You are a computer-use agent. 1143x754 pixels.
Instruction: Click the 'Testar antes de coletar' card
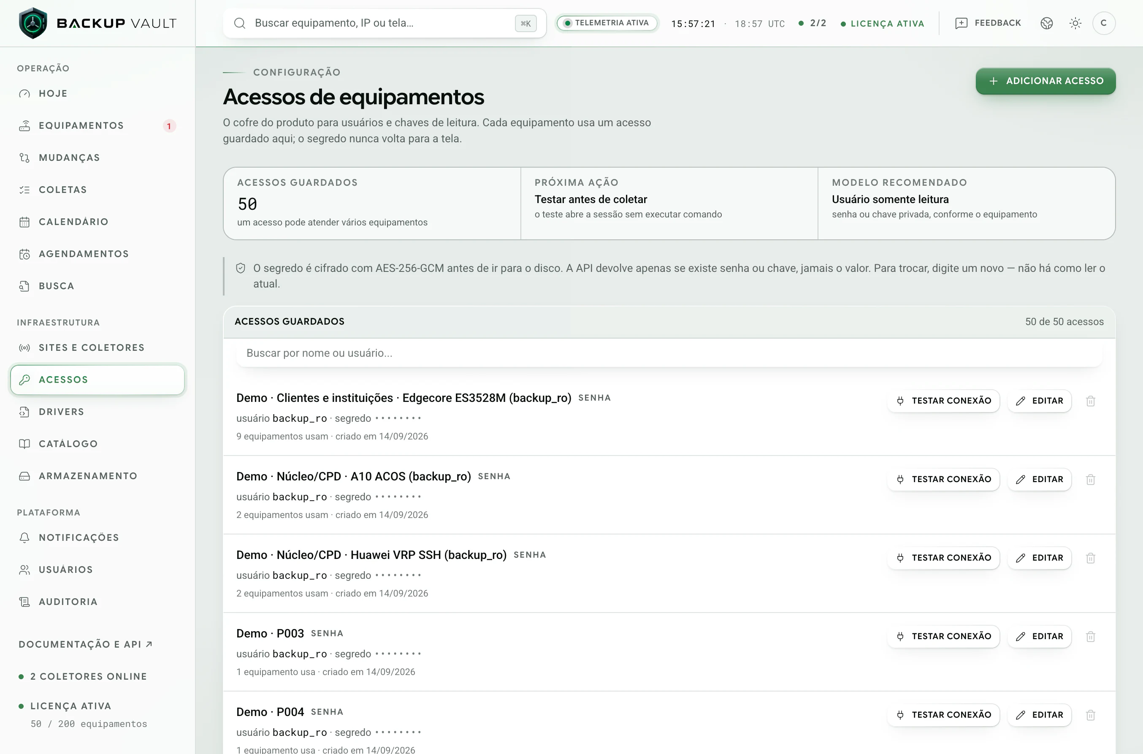coord(669,204)
